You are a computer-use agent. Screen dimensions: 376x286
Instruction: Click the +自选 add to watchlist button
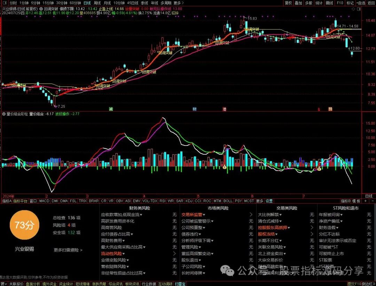tap(361, 3)
